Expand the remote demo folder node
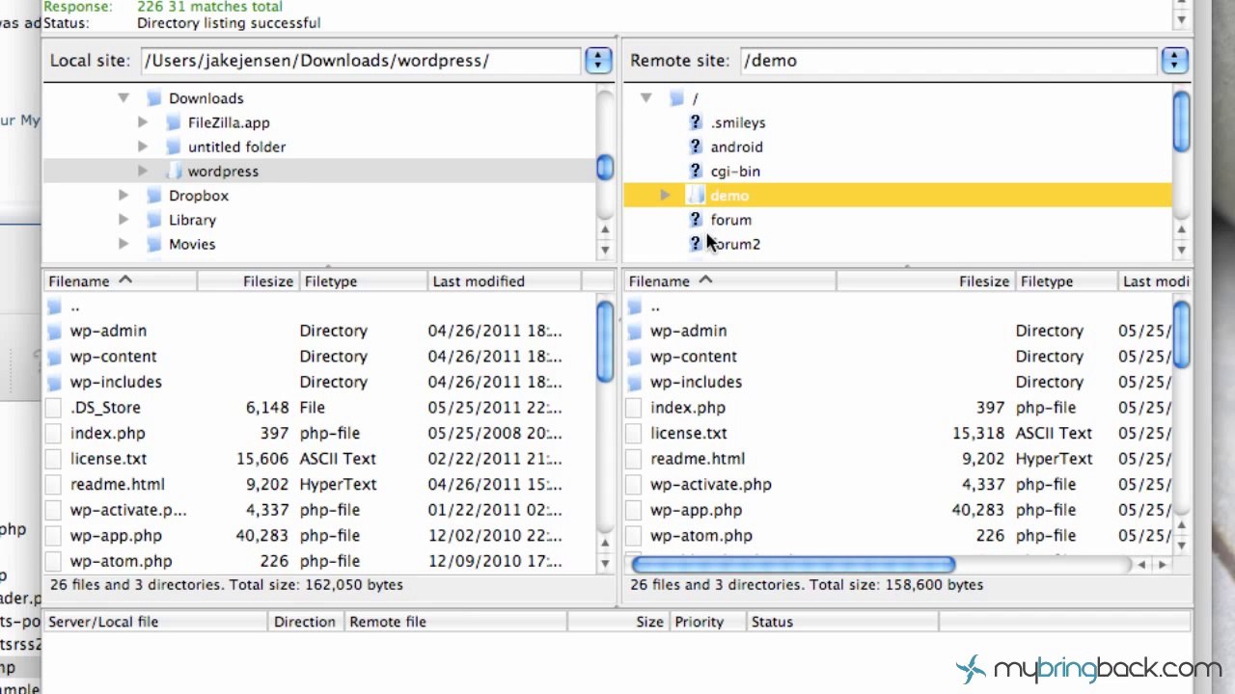 [x=665, y=196]
